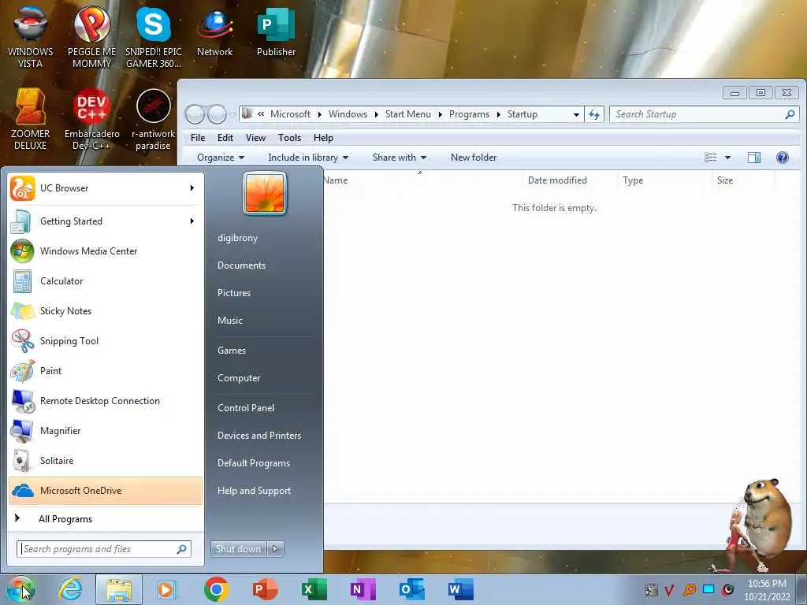Toggle the Explorer preview pane button
Screen dimensions: 807x605
(x=754, y=158)
